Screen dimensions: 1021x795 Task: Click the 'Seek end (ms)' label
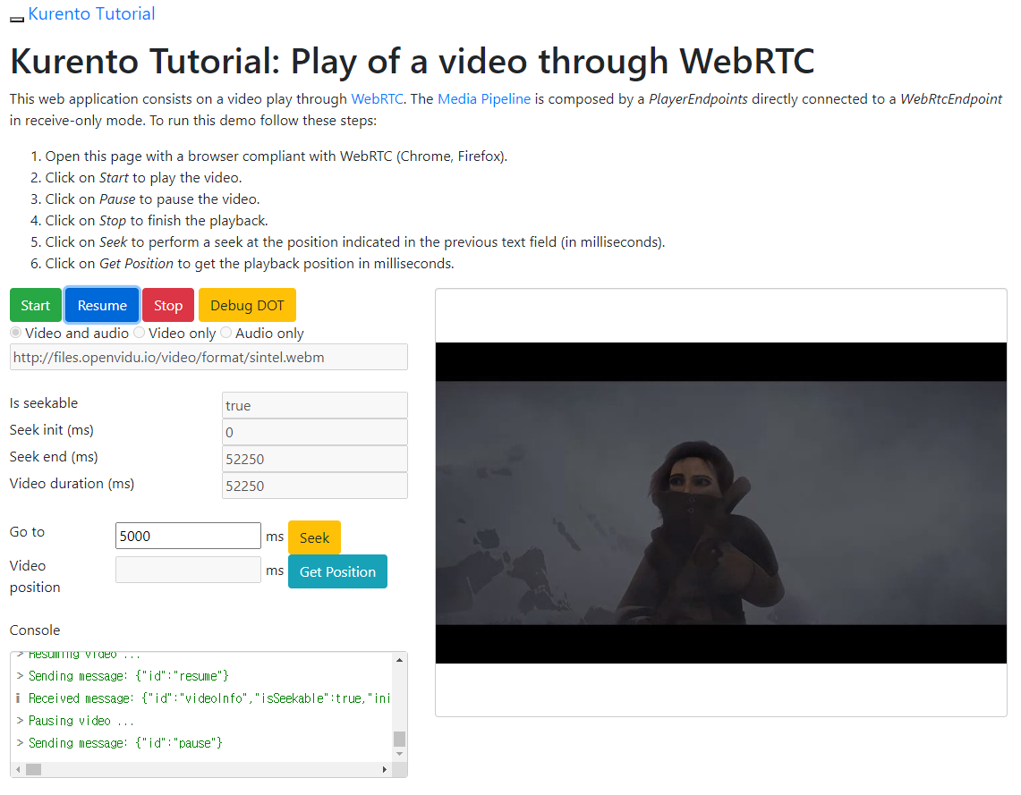pos(54,457)
